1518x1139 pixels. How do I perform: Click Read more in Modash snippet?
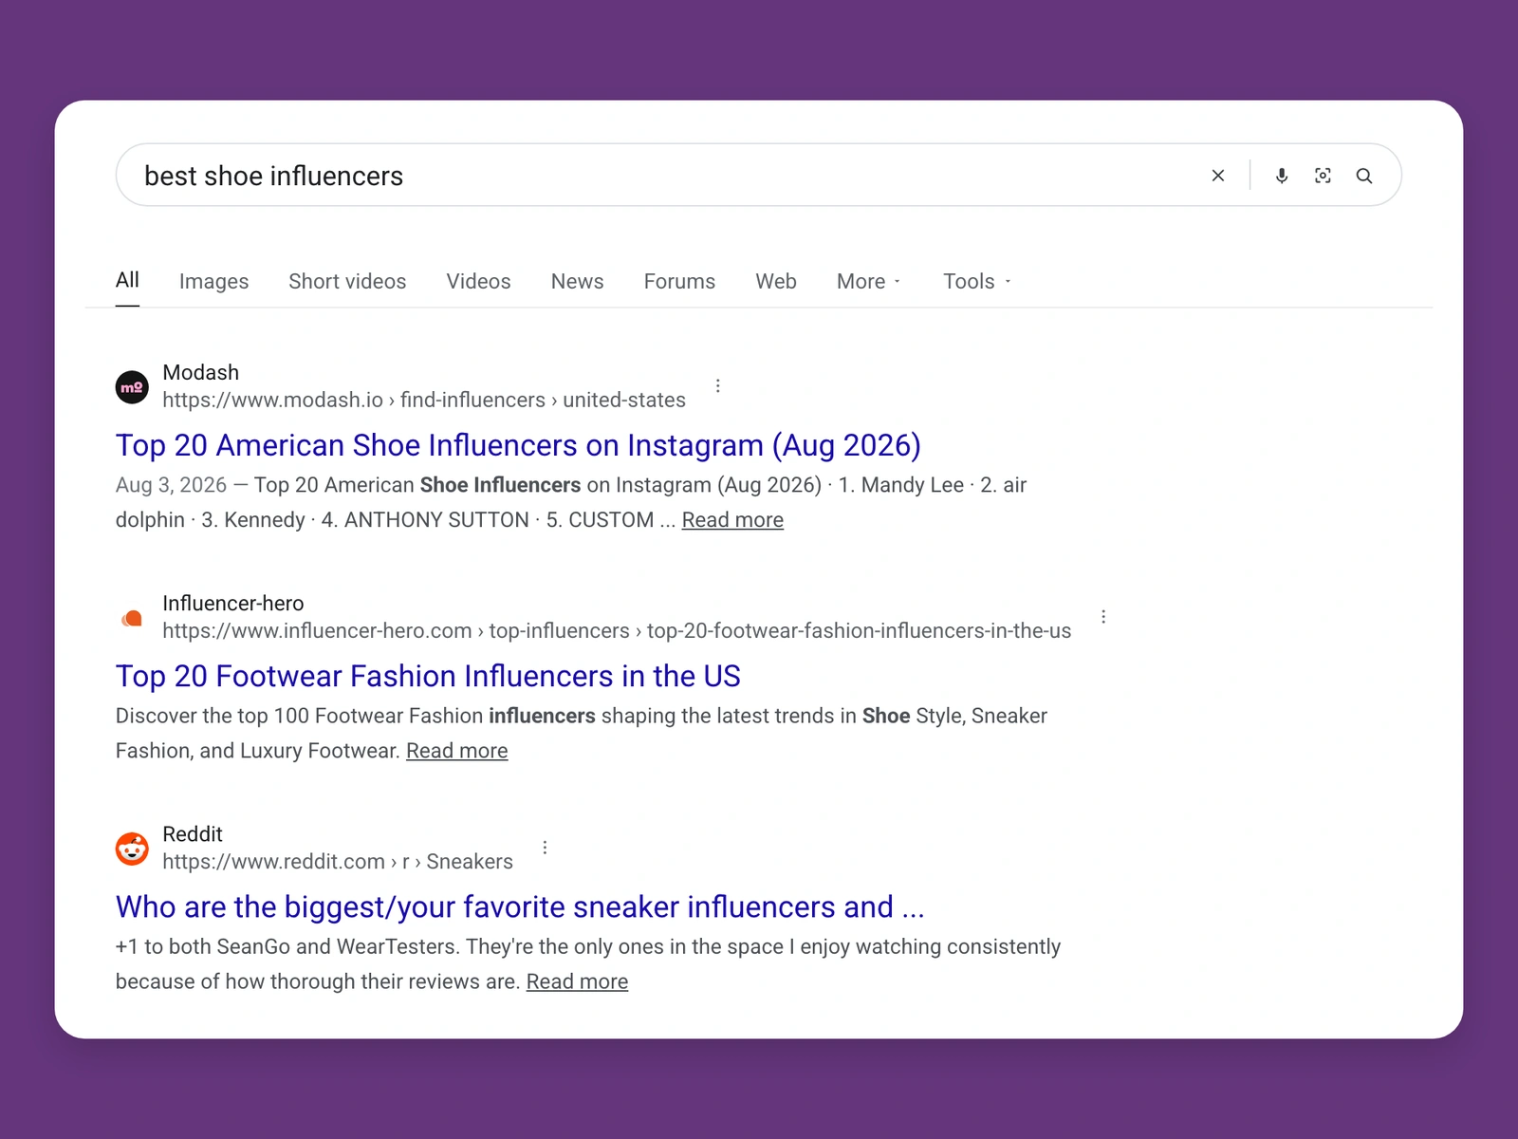click(x=732, y=520)
